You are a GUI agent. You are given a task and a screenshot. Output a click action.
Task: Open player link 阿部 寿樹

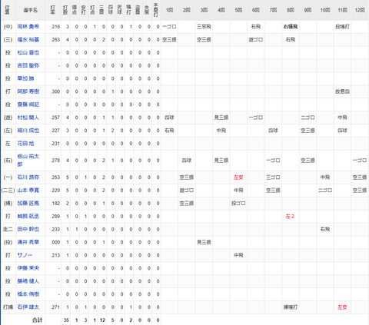(x=28, y=91)
